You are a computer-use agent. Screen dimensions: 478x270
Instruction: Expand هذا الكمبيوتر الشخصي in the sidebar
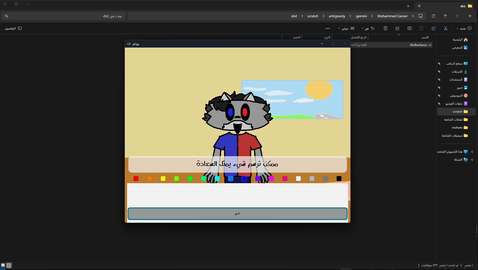[x=472, y=152]
